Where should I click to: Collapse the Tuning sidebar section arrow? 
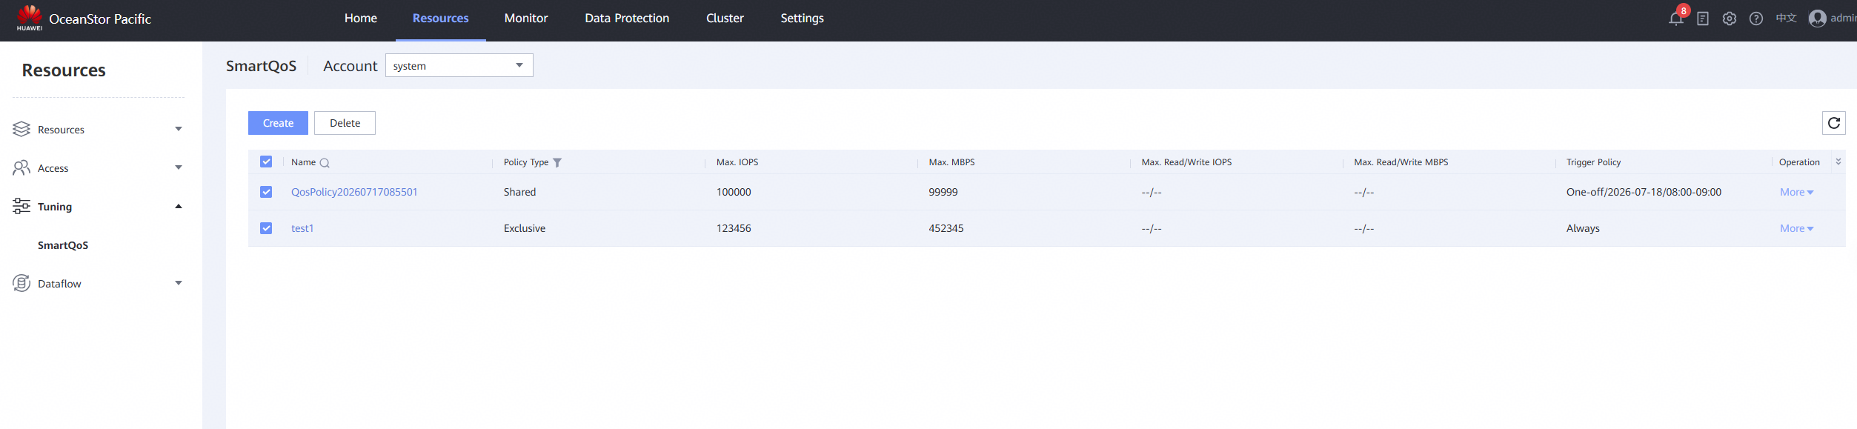178,206
